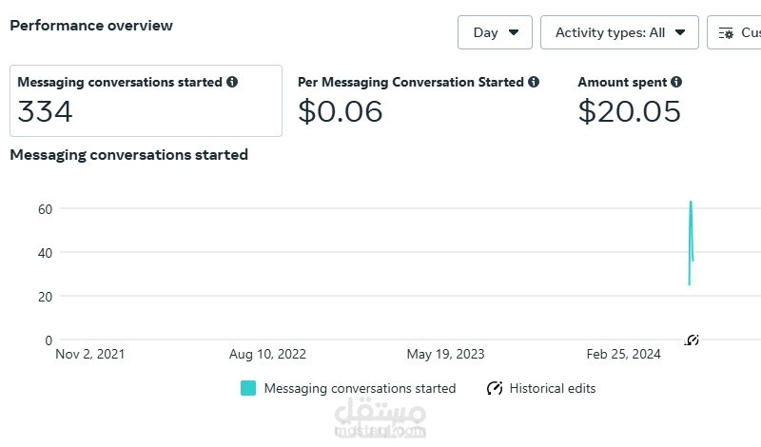761x447 pixels.
Task: Click the caret arrow on Day button
Action: pos(514,32)
